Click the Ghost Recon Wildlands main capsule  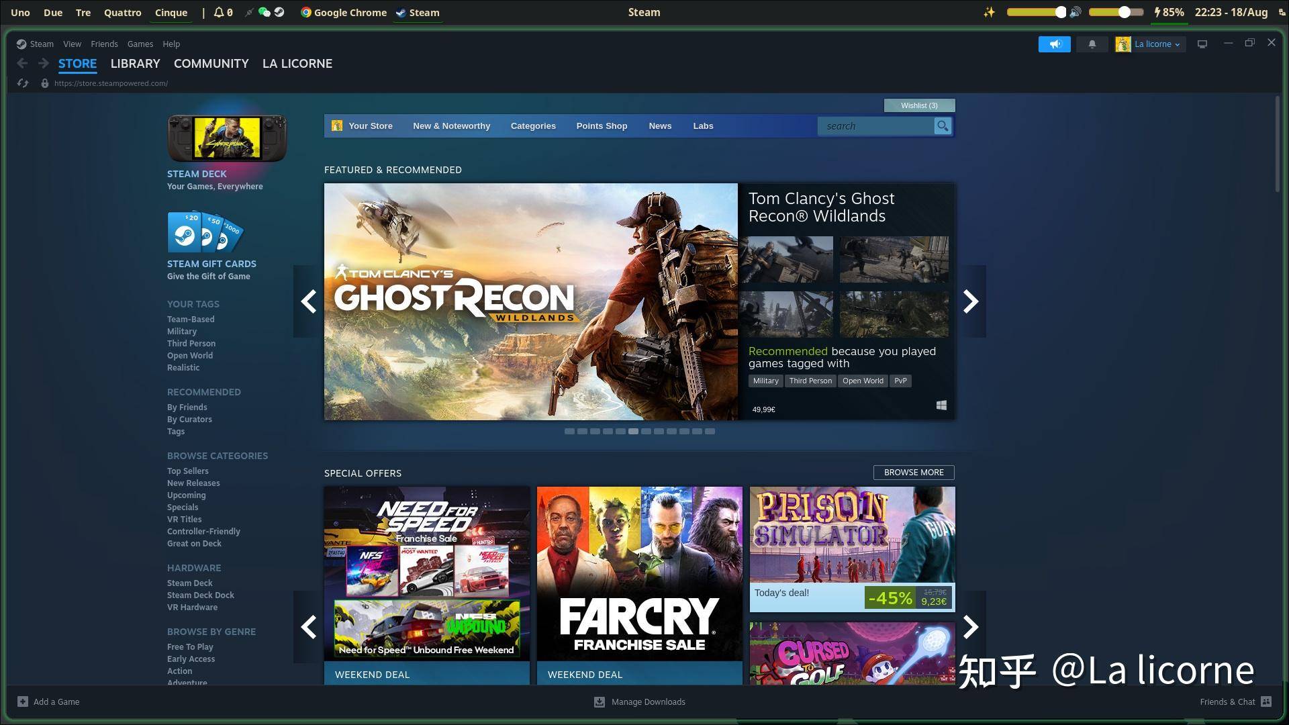click(530, 302)
